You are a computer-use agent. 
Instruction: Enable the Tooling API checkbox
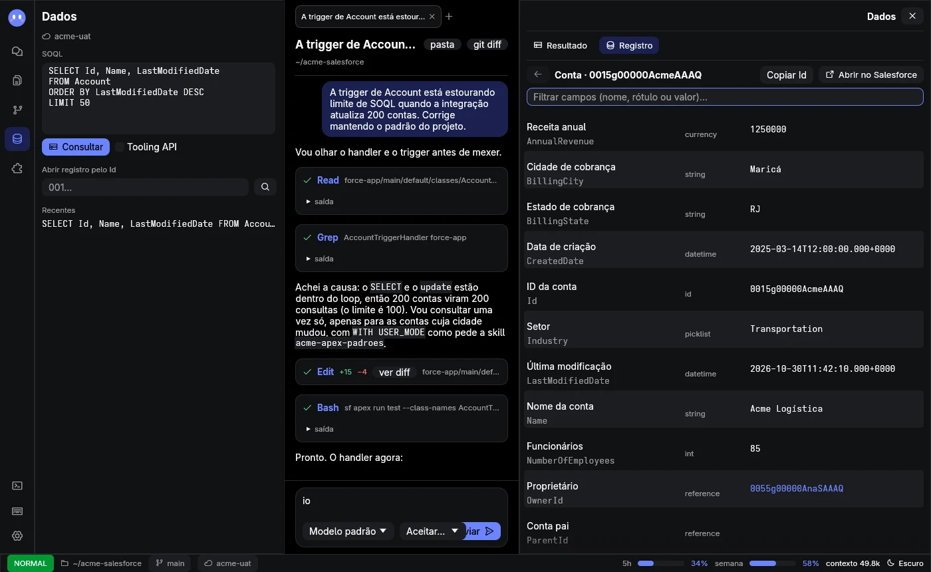coord(120,147)
